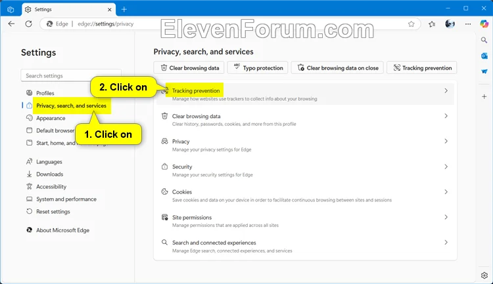Open the Favorites list icon
Image resolution: width=493 pixels, height=284 pixels.
click(x=432, y=24)
